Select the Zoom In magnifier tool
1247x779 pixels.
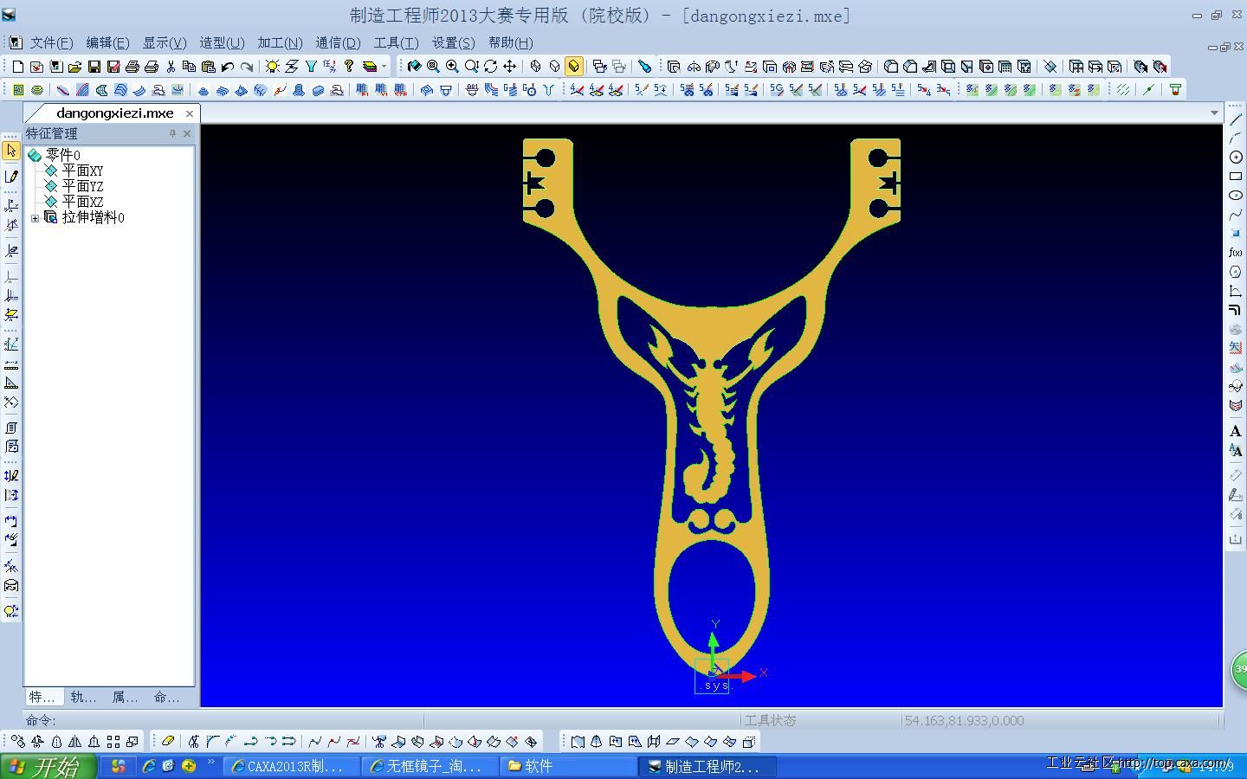point(452,67)
